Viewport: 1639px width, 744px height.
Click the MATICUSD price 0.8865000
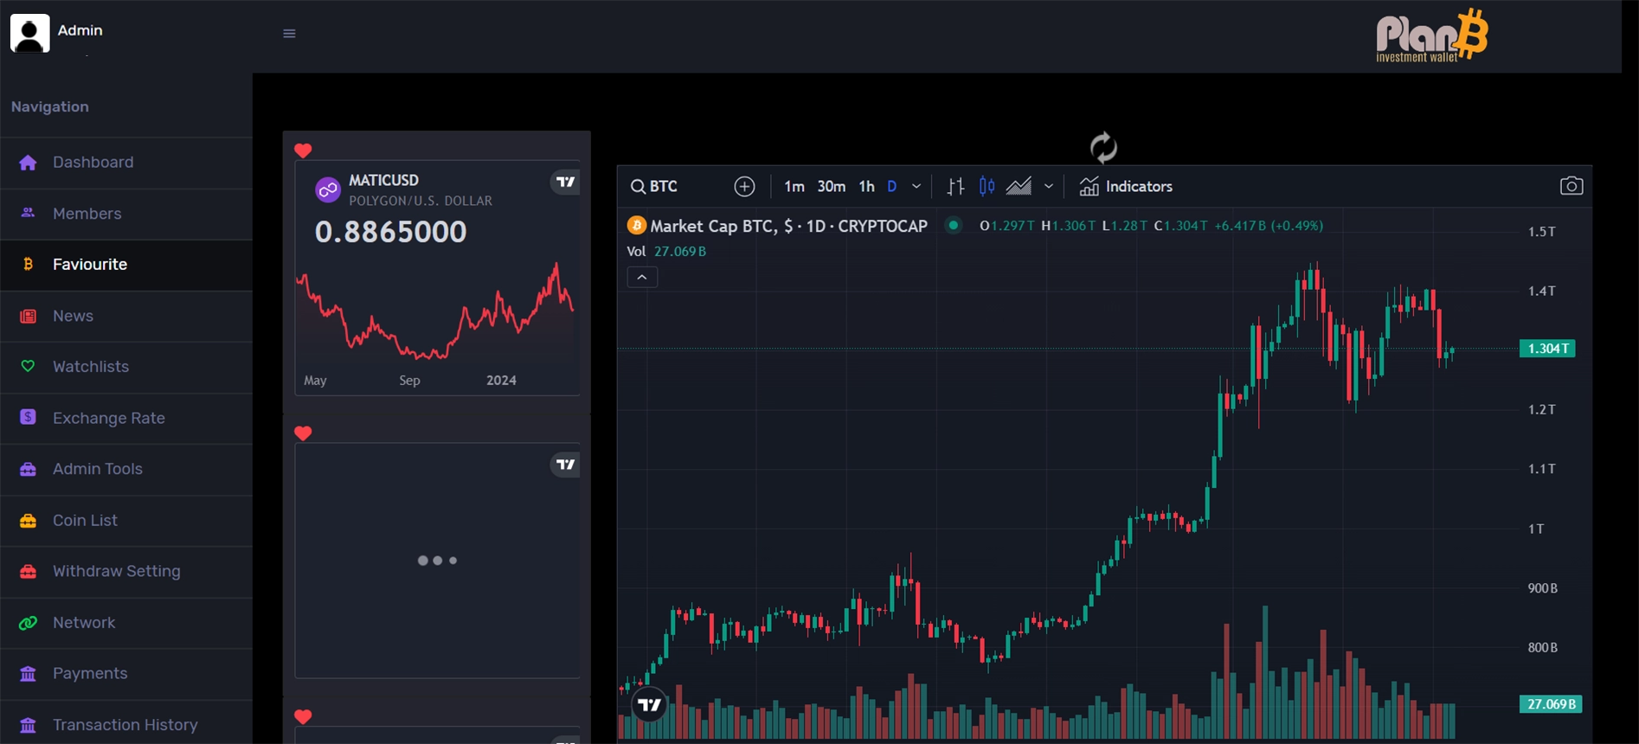tap(390, 232)
